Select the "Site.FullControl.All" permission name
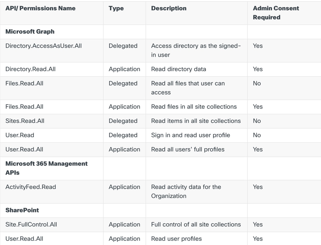 point(31,225)
